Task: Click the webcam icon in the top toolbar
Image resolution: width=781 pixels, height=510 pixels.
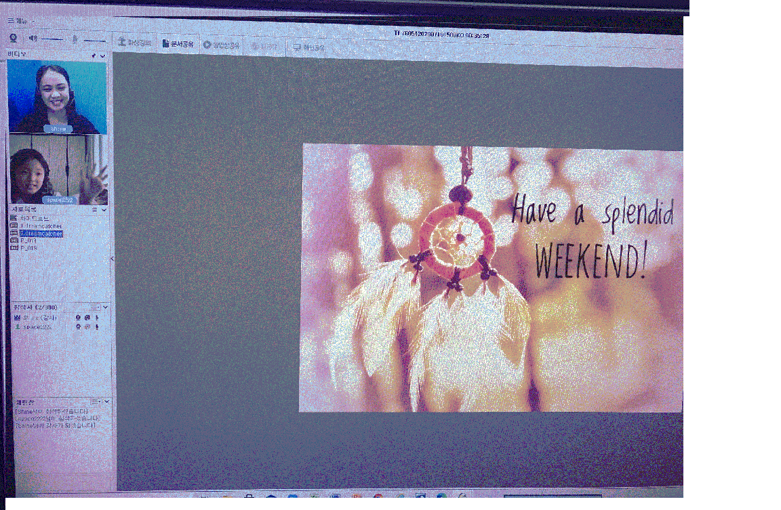Action: point(13,38)
